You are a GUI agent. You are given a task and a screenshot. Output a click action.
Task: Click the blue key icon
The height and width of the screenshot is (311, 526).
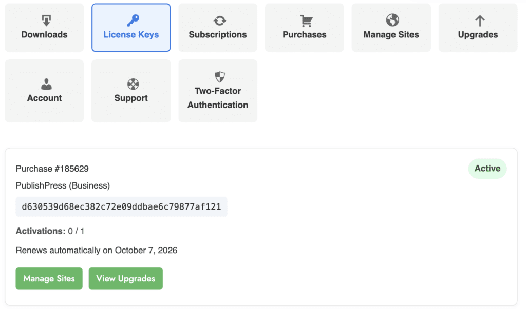coord(133,20)
